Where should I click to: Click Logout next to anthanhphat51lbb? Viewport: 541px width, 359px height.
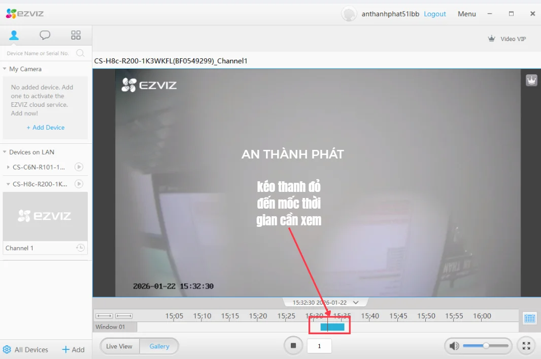coord(435,14)
